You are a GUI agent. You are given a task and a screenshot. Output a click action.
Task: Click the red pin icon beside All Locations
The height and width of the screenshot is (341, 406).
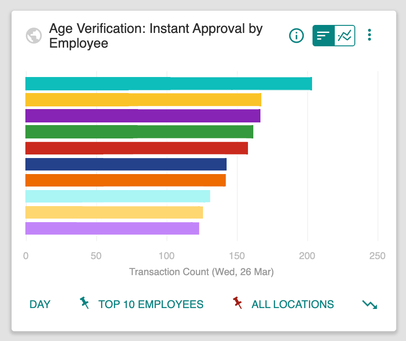coord(238,304)
